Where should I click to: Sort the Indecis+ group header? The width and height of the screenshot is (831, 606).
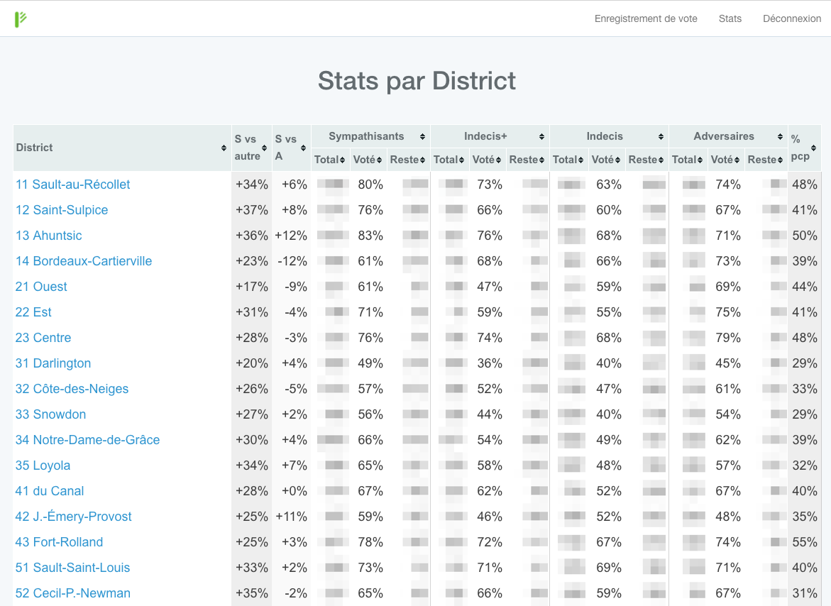[x=490, y=137]
